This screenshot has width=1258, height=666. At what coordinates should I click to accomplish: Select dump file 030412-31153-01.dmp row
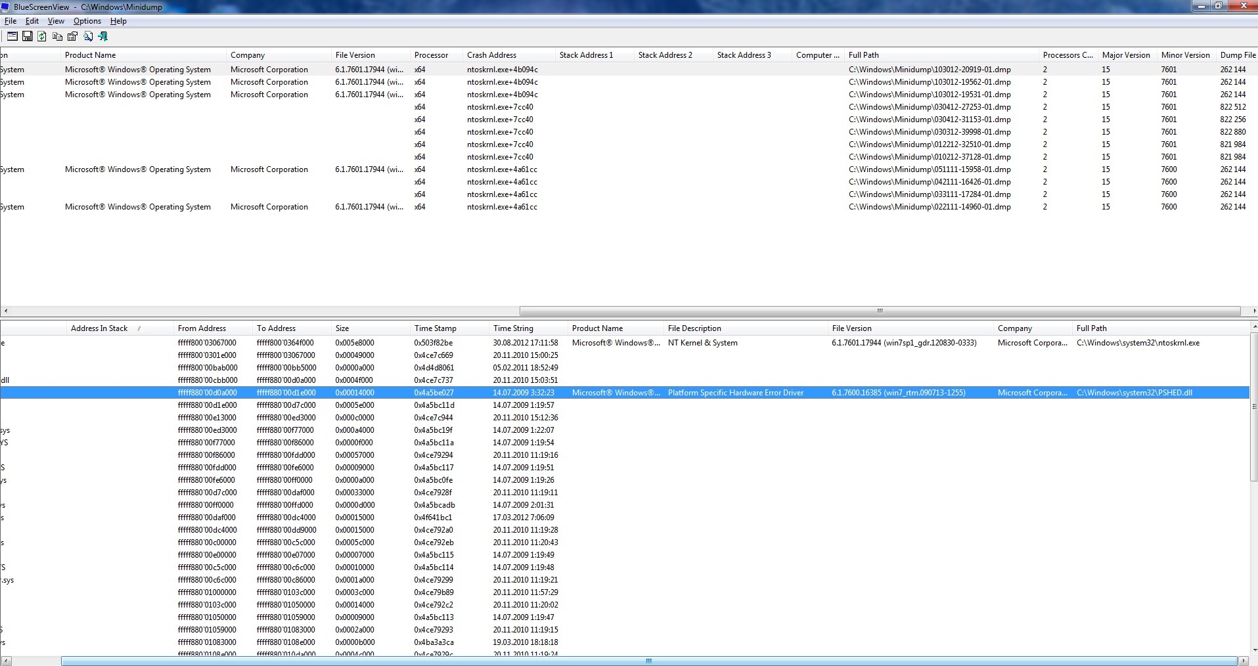click(x=629, y=120)
